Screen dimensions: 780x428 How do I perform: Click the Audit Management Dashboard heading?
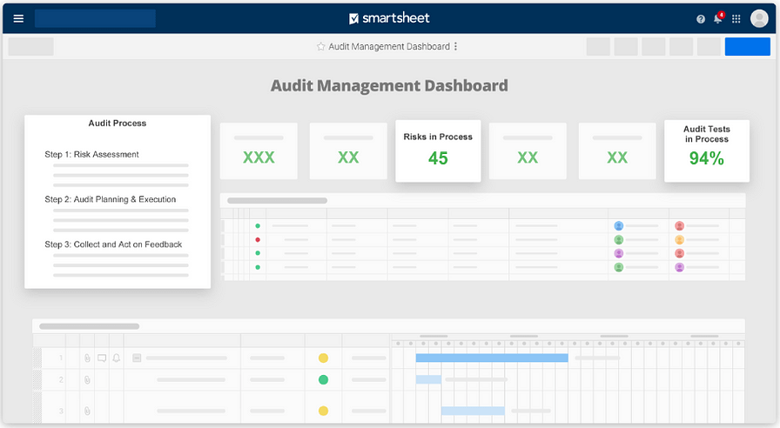tap(389, 85)
